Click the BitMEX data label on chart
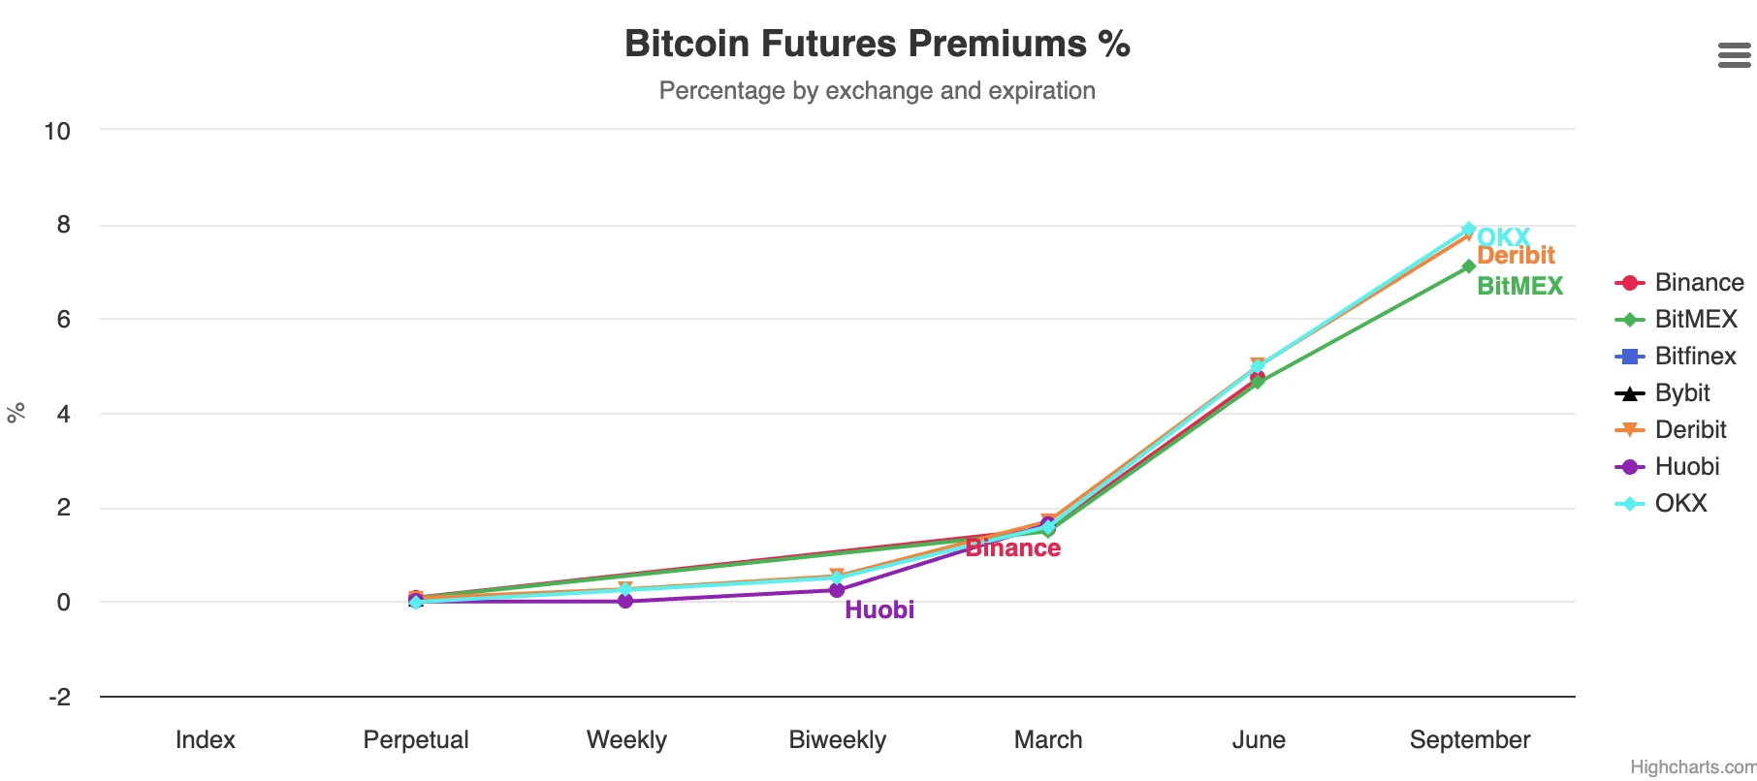The height and width of the screenshot is (781, 1757). tap(1519, 287)
